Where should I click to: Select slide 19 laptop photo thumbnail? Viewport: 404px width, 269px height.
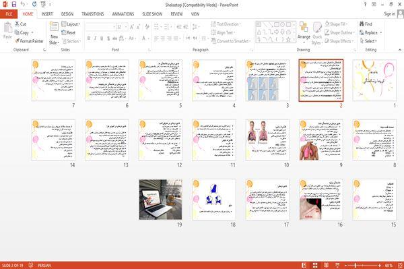[x=160, y=200]
